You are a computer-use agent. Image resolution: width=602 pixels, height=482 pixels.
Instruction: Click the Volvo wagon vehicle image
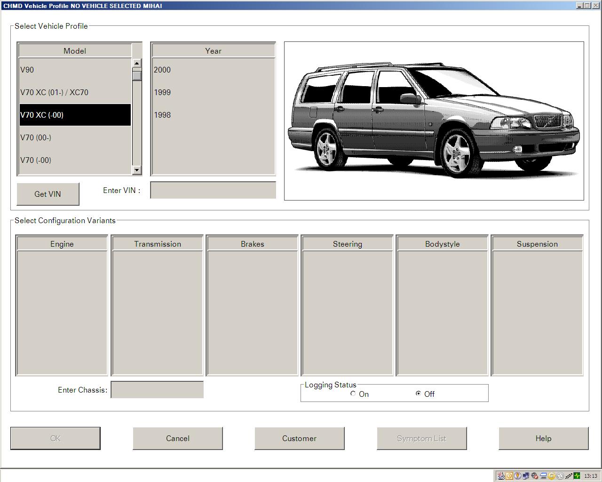434,121
